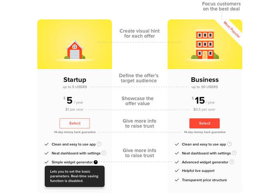Click the Business plan Select button
Viewport: 280px width, 194px height.
pos(205,123)
